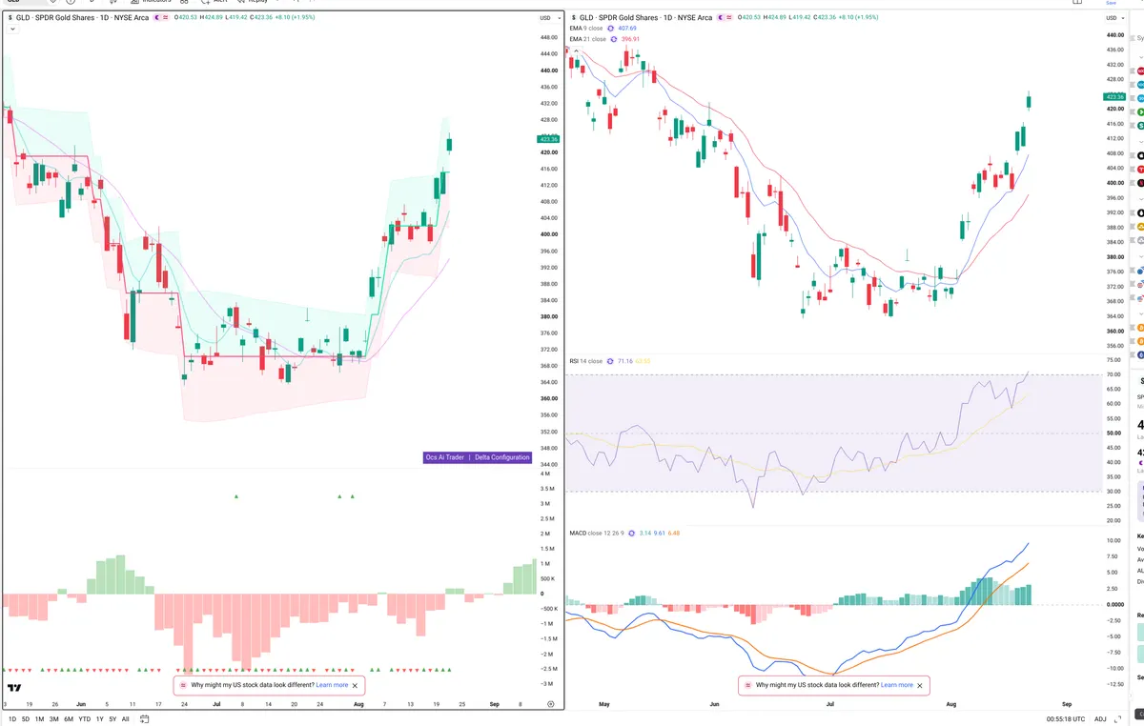Click the market status moon icon in right chart

[721, 17]
